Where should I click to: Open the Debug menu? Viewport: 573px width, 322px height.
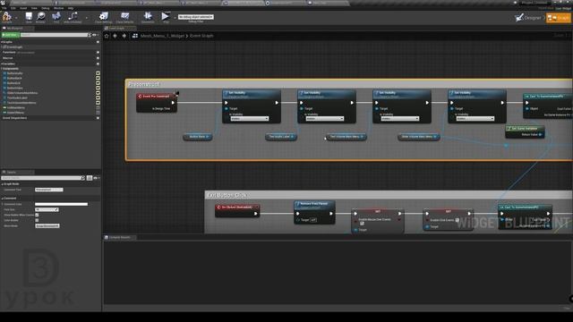coord(46,8)
